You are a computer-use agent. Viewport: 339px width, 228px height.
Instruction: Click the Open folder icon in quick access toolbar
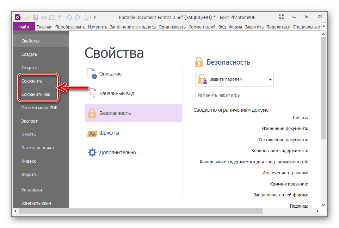27,17
